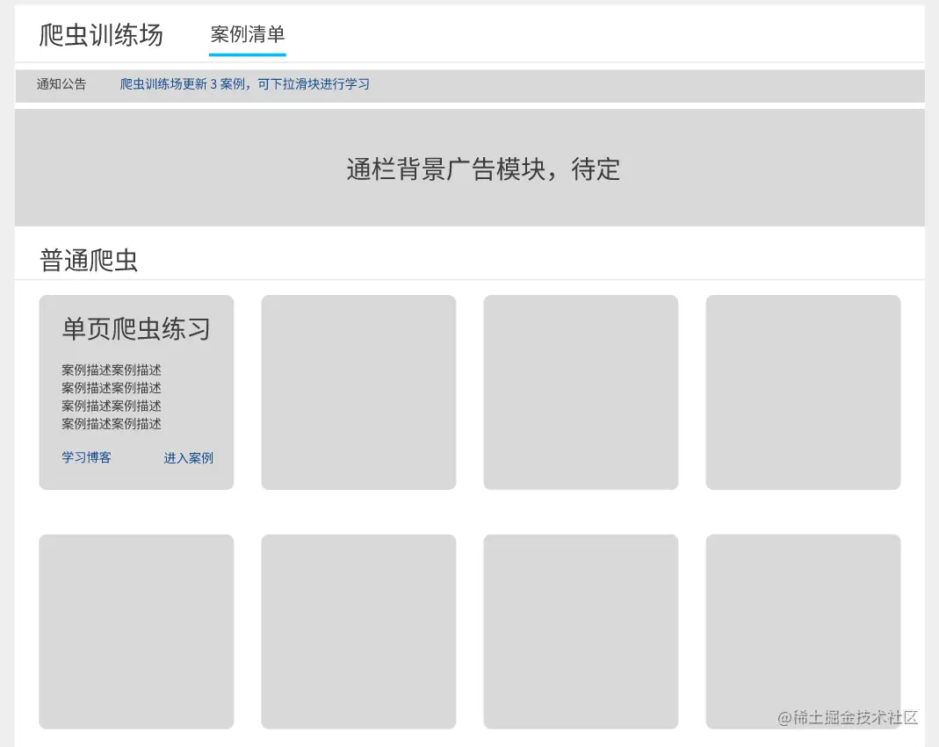Screen dimensions: 939x747
Task: Select the last placeholder card in top row
Action: tap(803, 391)
